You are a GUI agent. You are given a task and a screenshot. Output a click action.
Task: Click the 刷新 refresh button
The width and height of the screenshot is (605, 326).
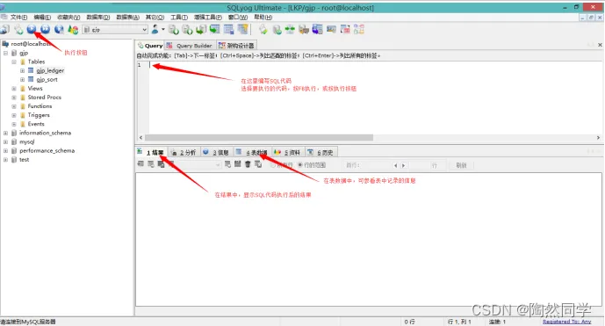(461, 165)
